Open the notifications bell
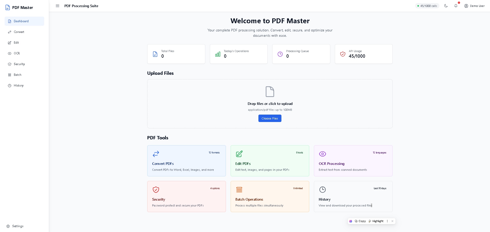The height and width of the screenshot is (232, 490). [x=456, y=6]
